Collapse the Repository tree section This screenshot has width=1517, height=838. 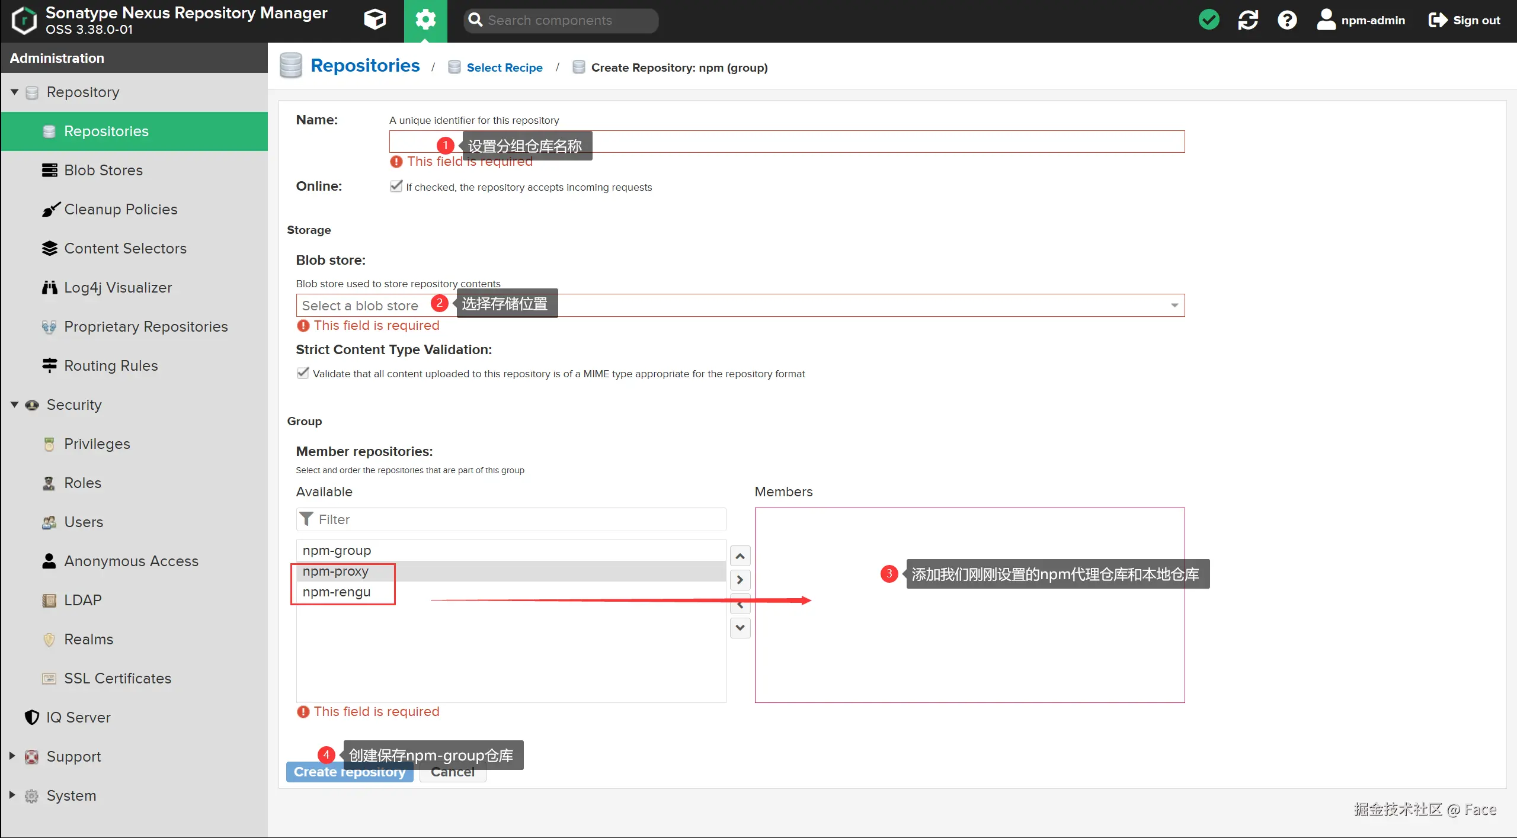click(x=14, y=92)
